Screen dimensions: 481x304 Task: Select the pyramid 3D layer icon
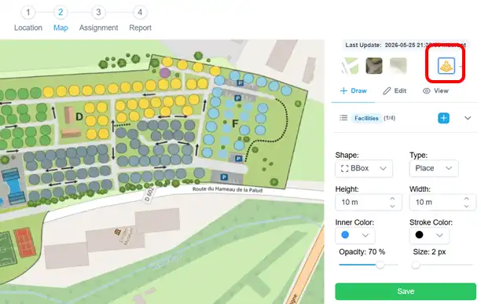coord(446,66)
